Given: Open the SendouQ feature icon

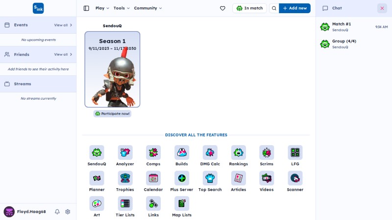Looking at the screenshot, I should [x=97, y=153].
